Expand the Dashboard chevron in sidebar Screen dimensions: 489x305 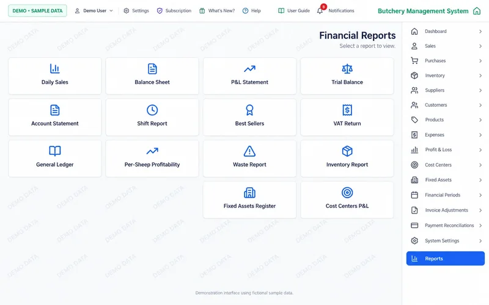(x=480, y=32)
